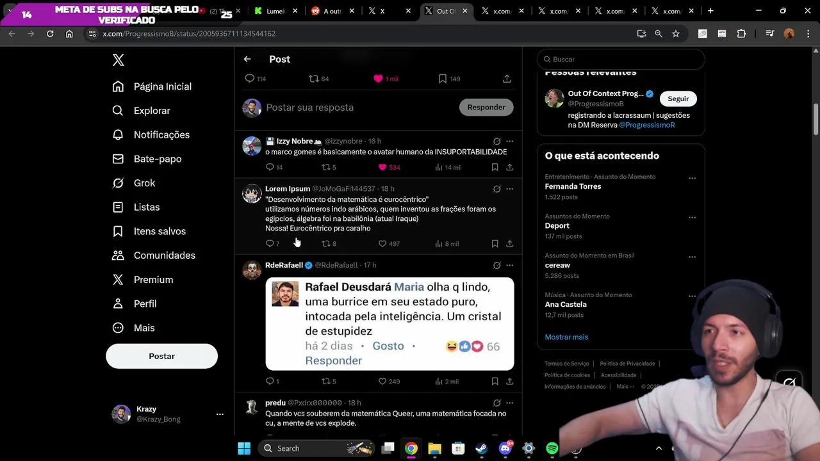Open more options on Lorem Ipsum's reply
The image size is (820, 461).
[510, 189]
